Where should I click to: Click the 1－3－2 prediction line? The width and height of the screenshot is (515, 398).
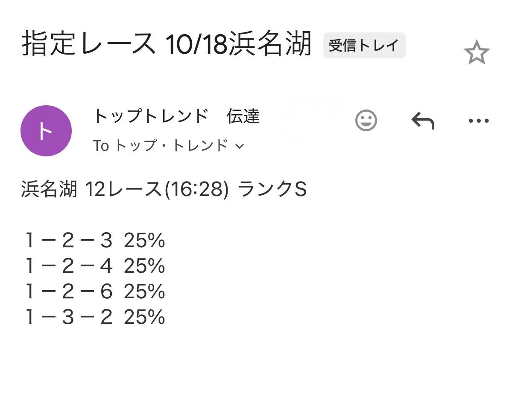pyautogui.click(x=69, y=318)
